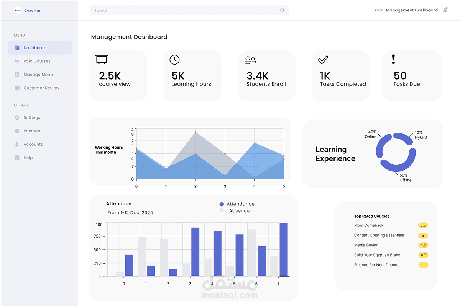Click the Management Dashboard page heading

tap(129, 37)
